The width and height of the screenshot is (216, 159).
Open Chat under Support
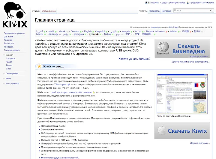tap(8, 69)
